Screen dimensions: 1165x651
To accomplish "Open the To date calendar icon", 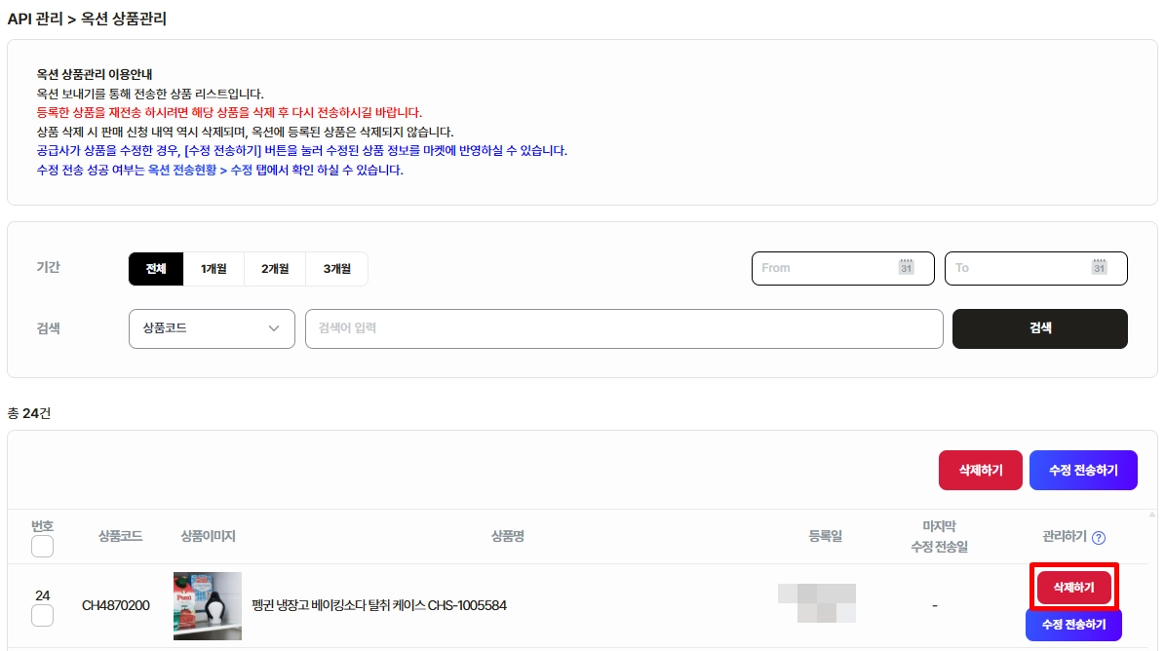I will tap(1099, 267).
